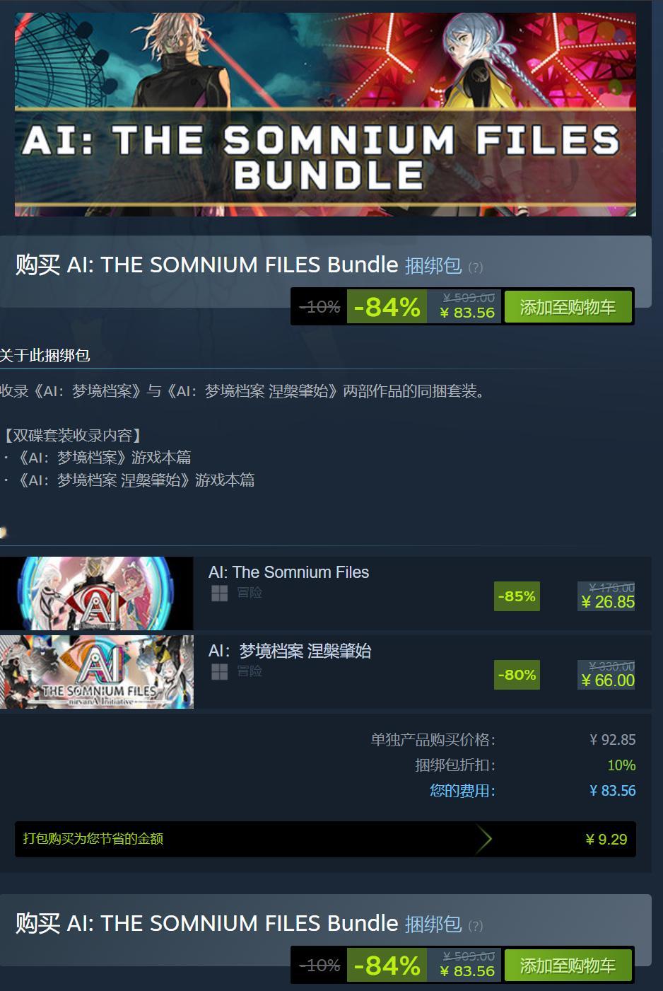
Task: Click the ¥ 26.85 discounted price
Action: click(x=607, y=602)
